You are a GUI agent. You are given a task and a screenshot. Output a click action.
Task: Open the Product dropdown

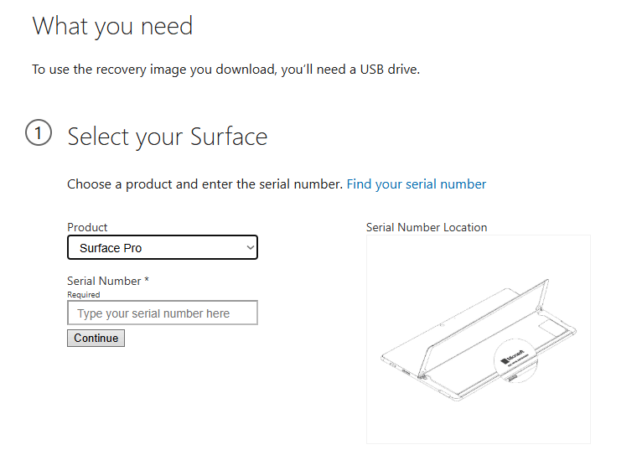pyautogui.click(x=163, y=248)
